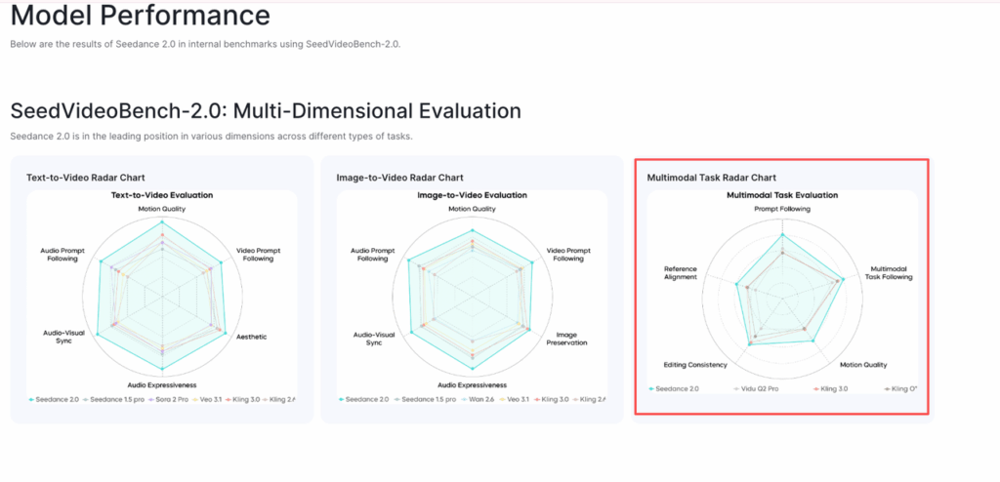1000x482 pixels.
Task: Click the Reference Alignment axis label
Action: point(681,273)
